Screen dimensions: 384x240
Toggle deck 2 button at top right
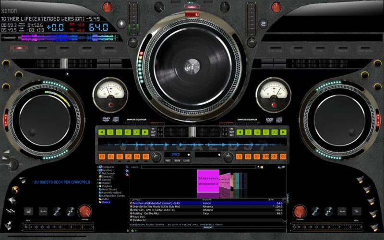pos(263,24)
